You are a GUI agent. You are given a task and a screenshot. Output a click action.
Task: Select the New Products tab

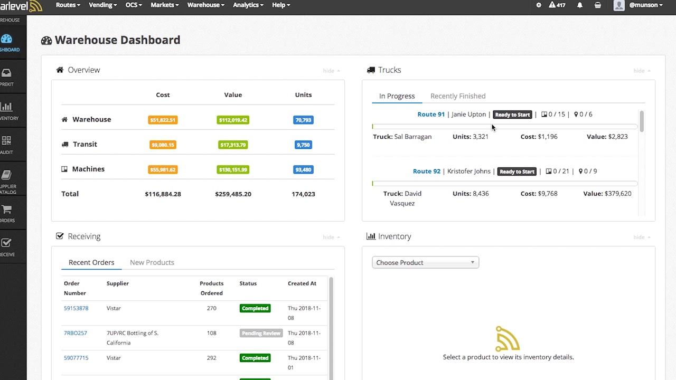(x=152, y=262)
